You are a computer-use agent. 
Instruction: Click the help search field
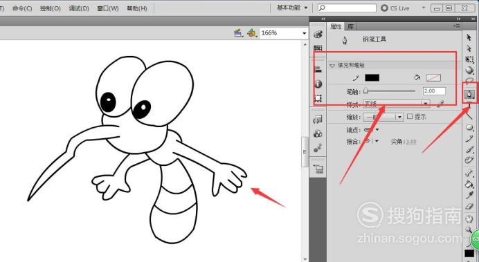coord(347,8)
